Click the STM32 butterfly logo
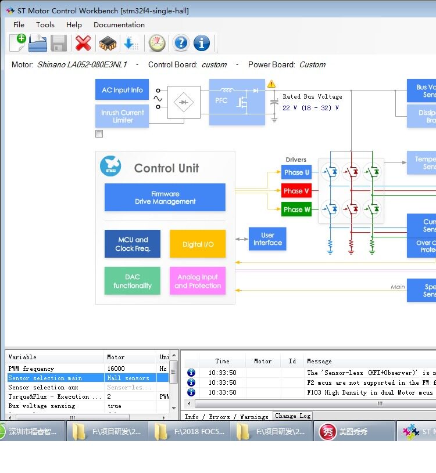Viewport: 436px width, 473px height. (x=110, y=166)
